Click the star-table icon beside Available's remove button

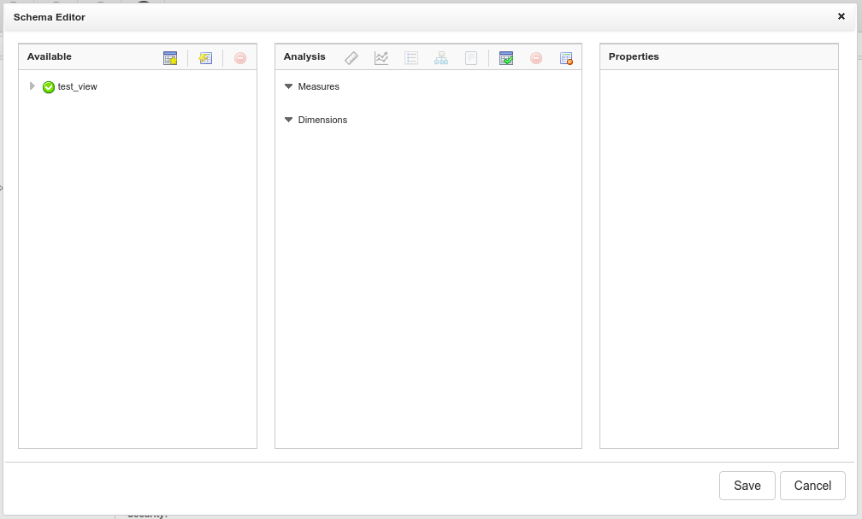point(205,58)
